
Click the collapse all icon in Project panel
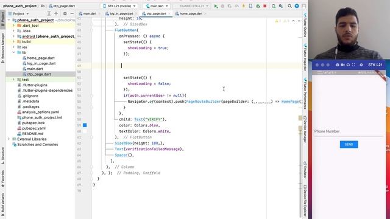56,13
